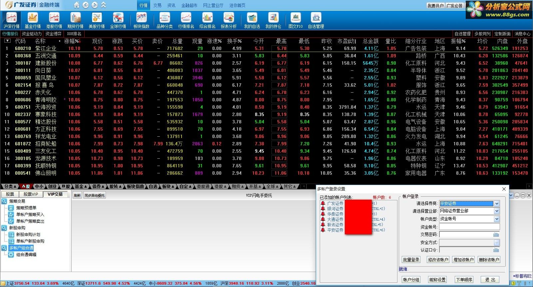Switch to 网上营业厅 top menu

(213, 5)
